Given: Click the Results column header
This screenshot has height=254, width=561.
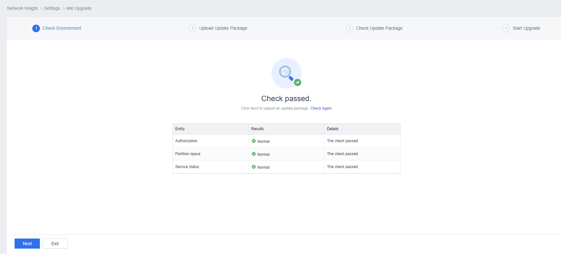Looking at the screenshot, I should pos(257,129).
